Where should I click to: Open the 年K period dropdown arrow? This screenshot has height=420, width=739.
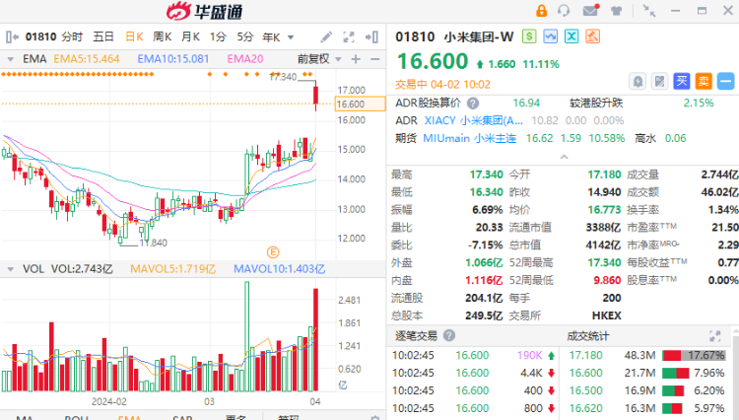click(291, 37)
